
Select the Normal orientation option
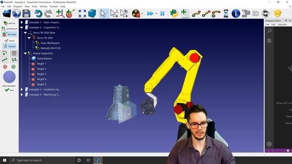tap(9, 41)
